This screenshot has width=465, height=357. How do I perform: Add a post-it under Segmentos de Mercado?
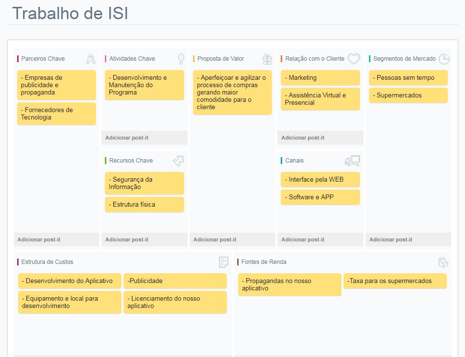[x=391, y=239]
